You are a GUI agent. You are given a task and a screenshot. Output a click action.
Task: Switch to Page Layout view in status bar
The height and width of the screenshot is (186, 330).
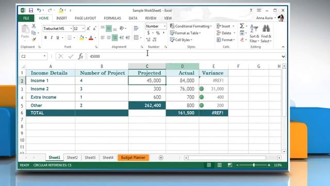[x=219, y=165]
